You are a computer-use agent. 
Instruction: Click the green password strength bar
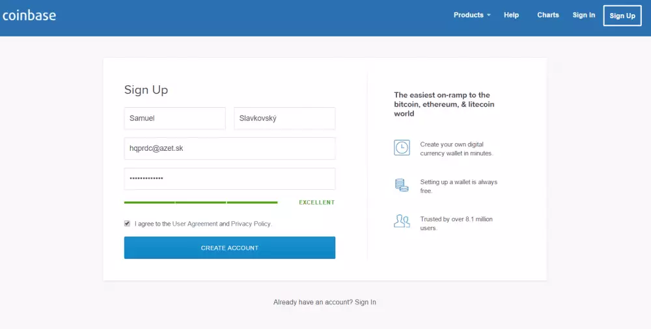(201, 202)
